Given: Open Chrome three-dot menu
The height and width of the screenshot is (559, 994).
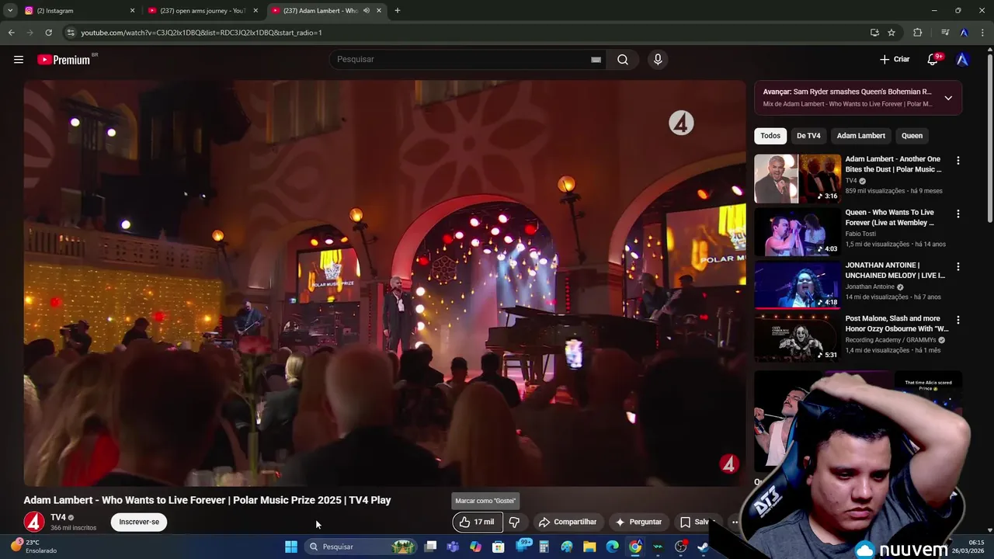Looking at the screenshot, I should point(982,33).
